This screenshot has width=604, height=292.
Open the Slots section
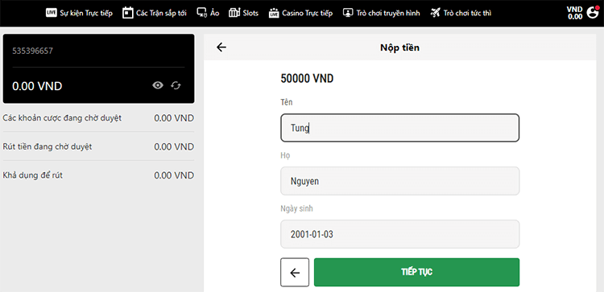pyautogui.click(x=243, y=13)
